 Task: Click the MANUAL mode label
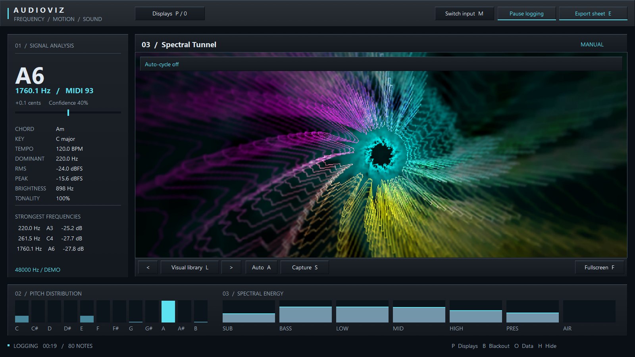pos(592,44)
